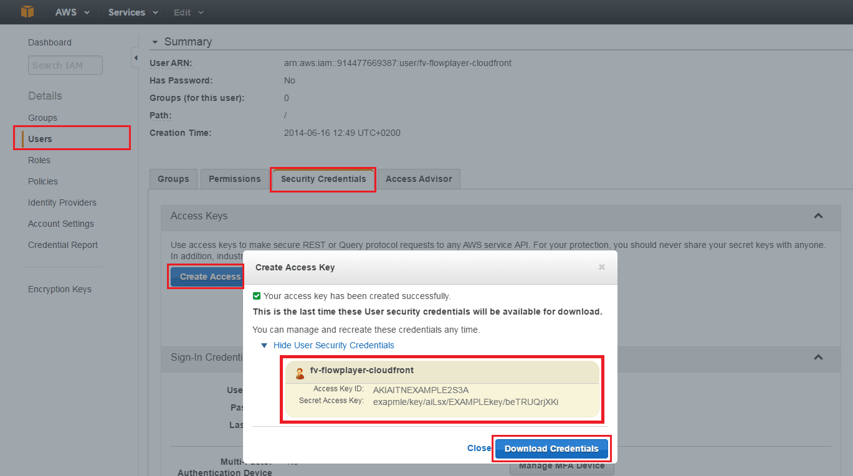Open the Access Advisor tab
This screenshot has height=476, width=853.
pyautogui.click(x=419, y=179)
